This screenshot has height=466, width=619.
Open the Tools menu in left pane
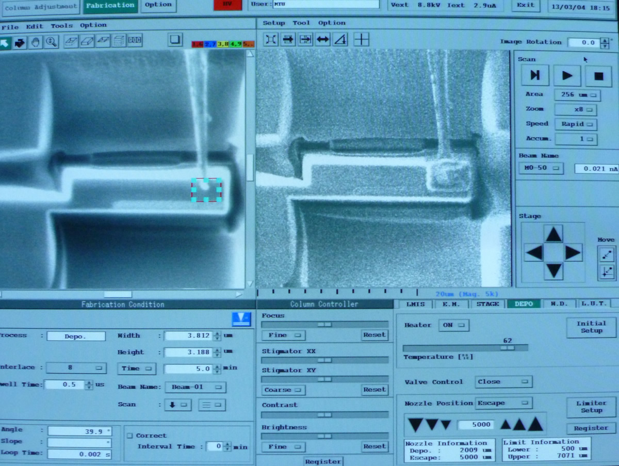coord(61,26)
